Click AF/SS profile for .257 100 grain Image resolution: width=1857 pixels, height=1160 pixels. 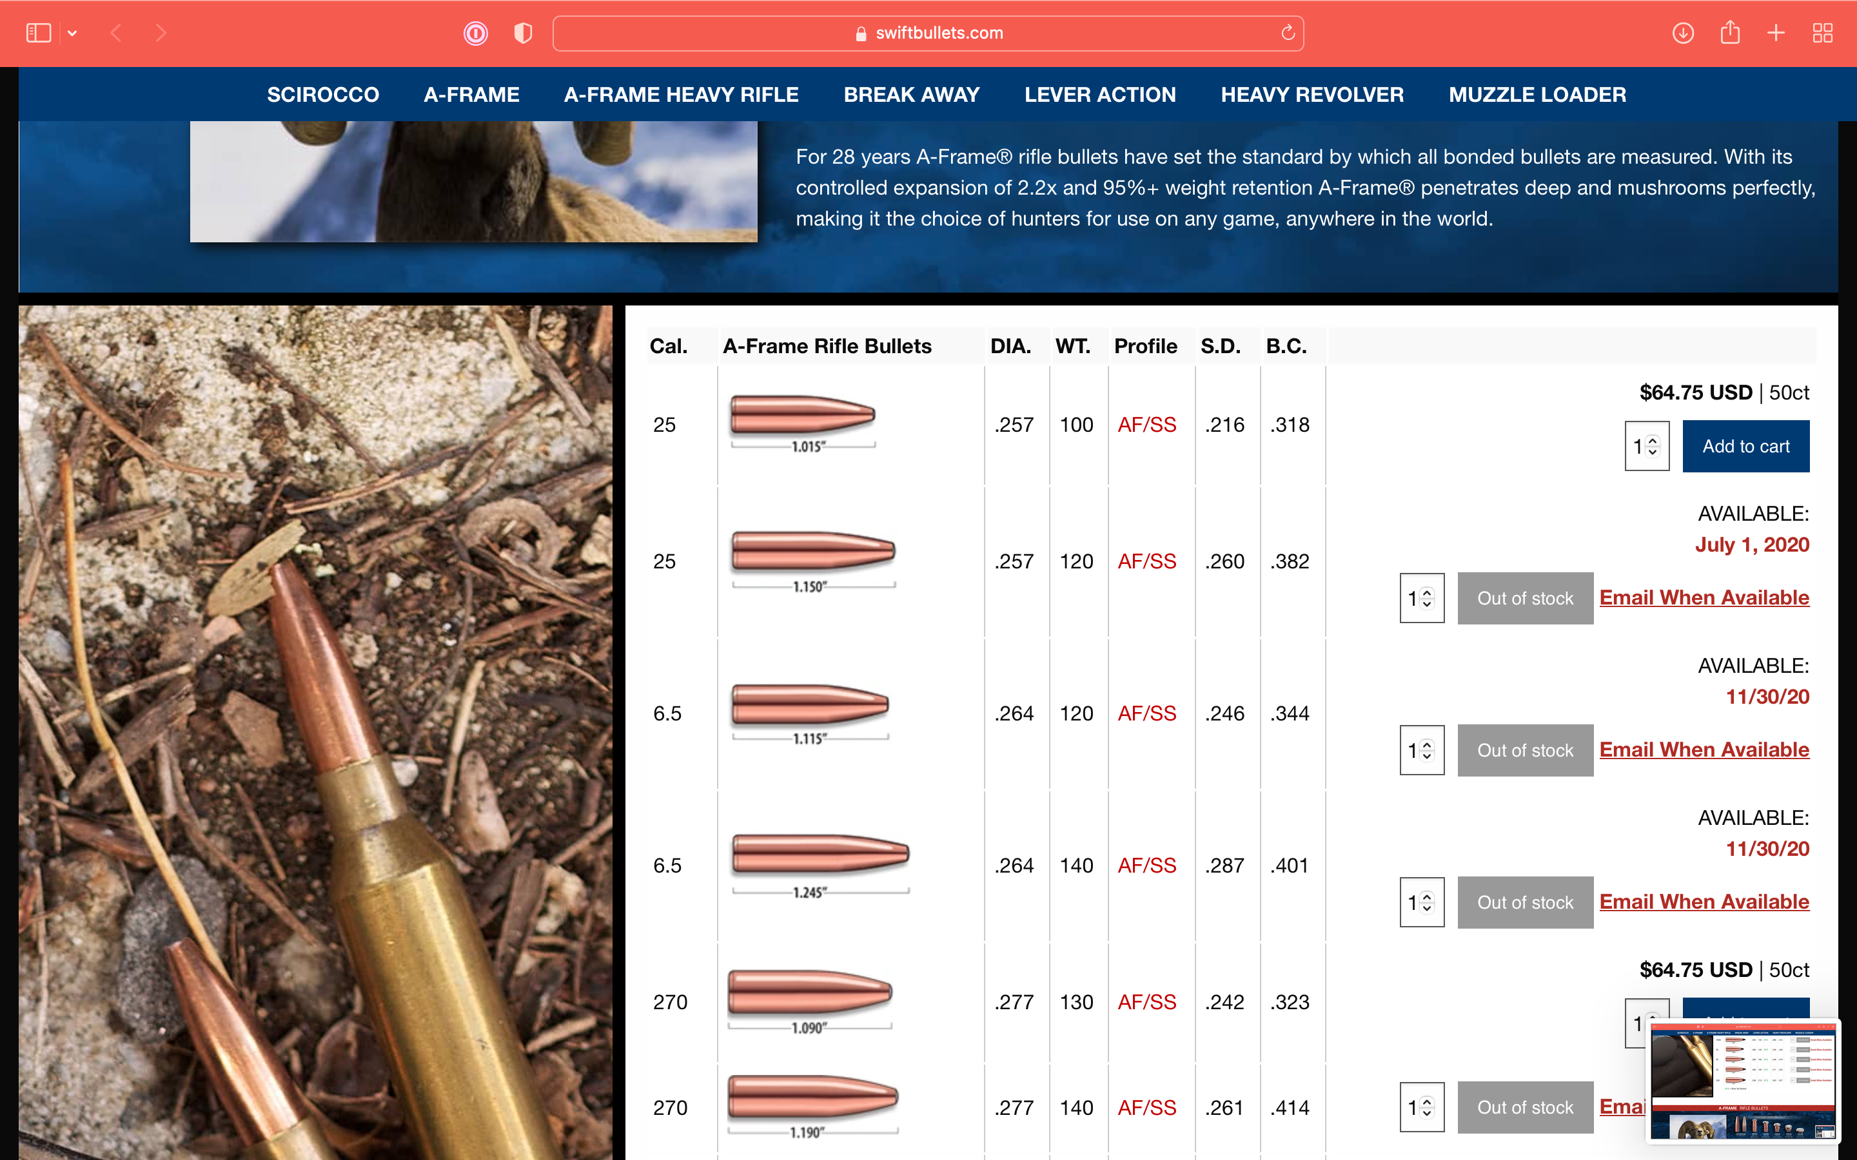(x=1146, y=425)
